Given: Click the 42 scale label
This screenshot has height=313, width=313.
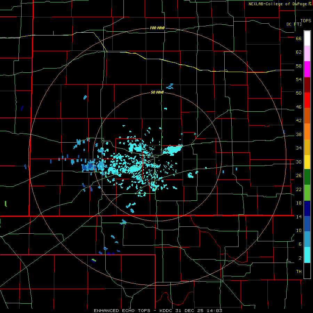Looking at the screenshot, I should coord(299,121).
